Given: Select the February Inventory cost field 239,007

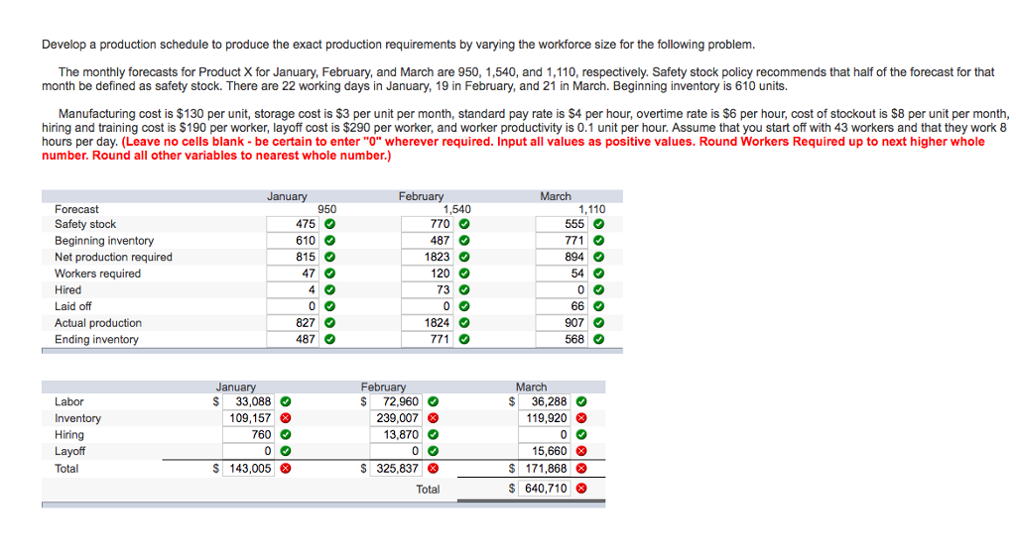Looking at the screenshot, I should point(396,418).
